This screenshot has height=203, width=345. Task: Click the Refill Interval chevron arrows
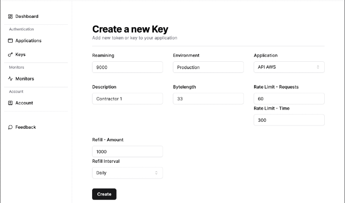tap(156, 173)
